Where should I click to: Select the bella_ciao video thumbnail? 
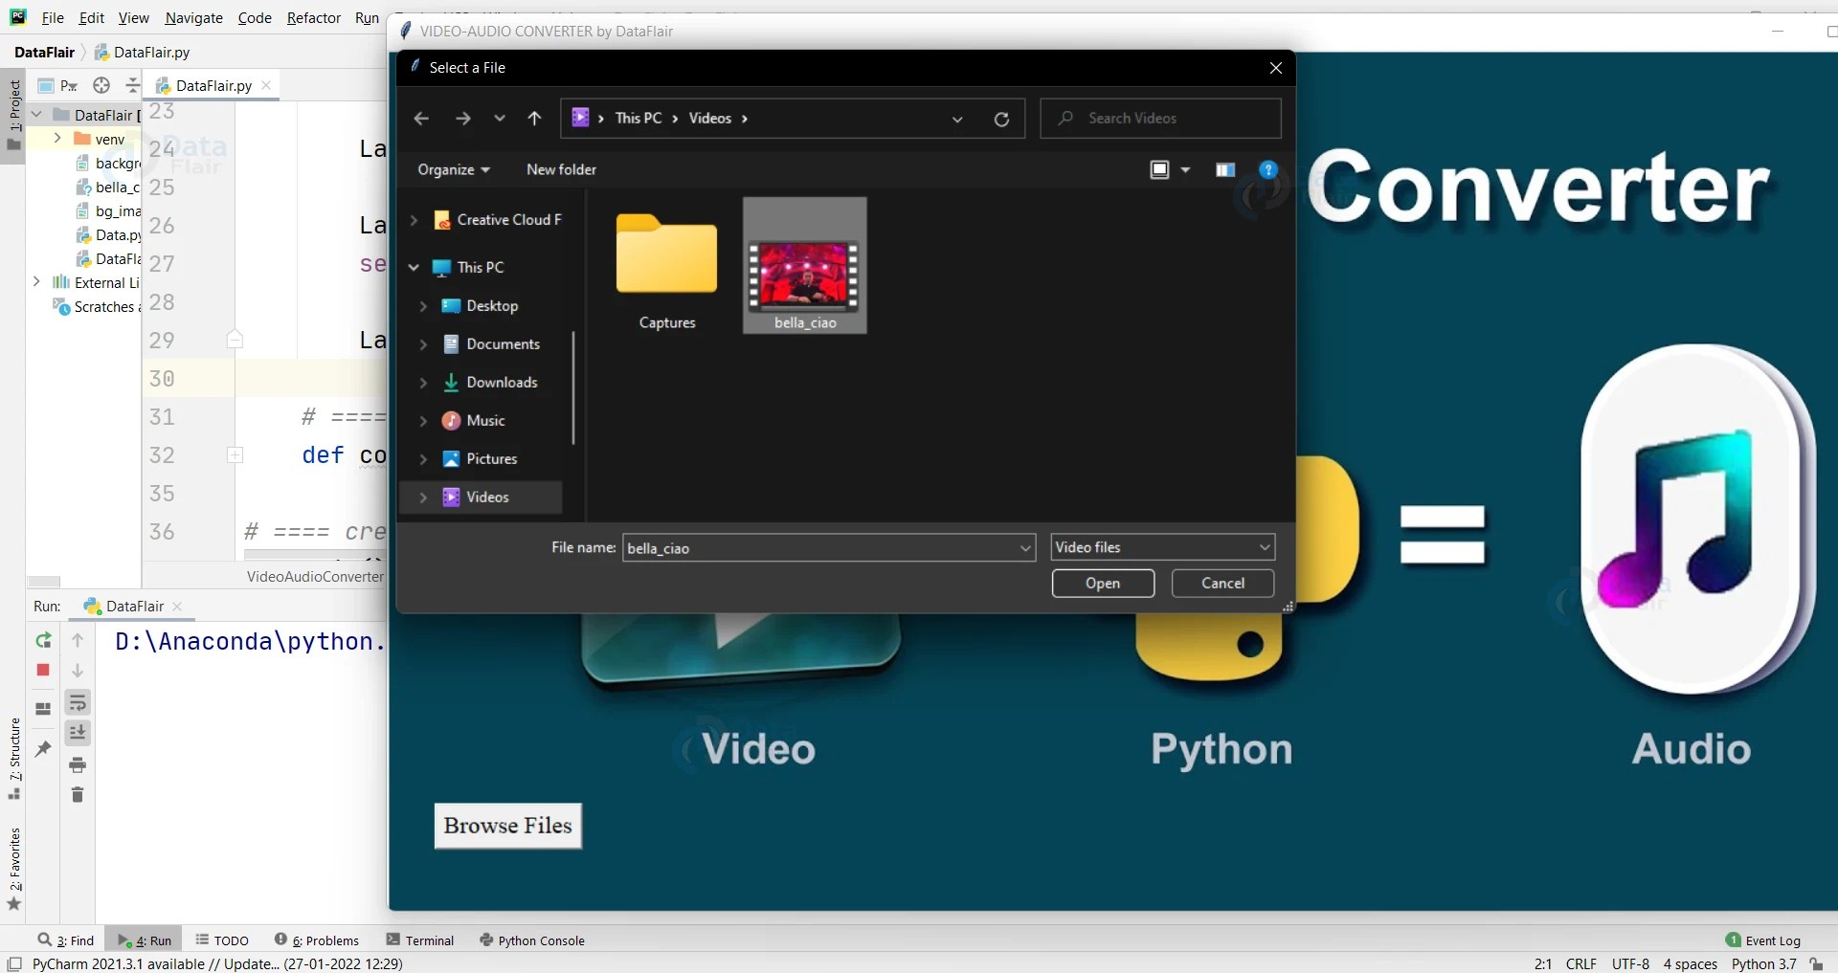(x=804, y=265)
